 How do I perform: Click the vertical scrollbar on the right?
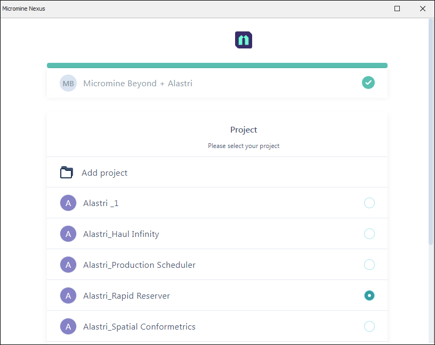[431, 132]
